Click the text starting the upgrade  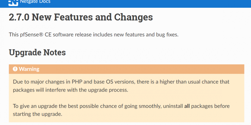(37, 114)
